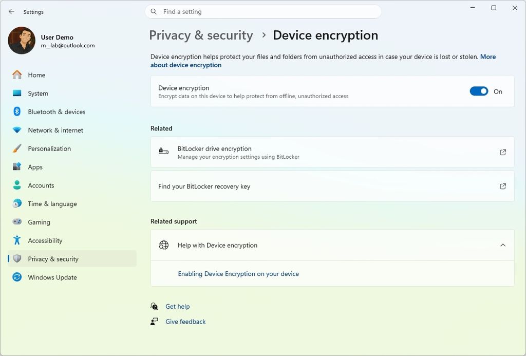526x356 pixels.
Task: Click the Device encryption page title
Action: [325, 35]
